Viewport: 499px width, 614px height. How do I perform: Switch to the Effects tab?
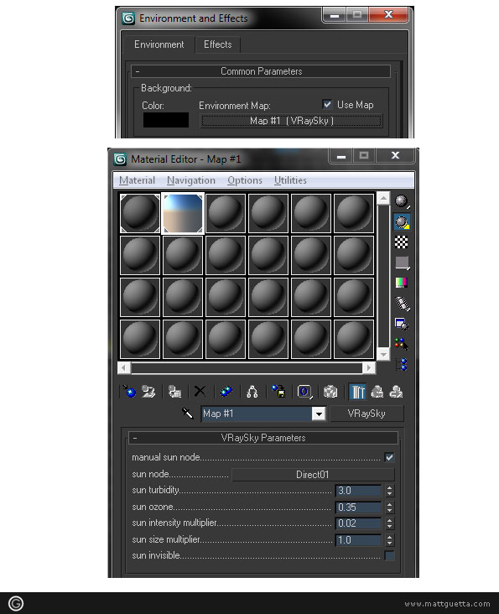coord(217,44)
